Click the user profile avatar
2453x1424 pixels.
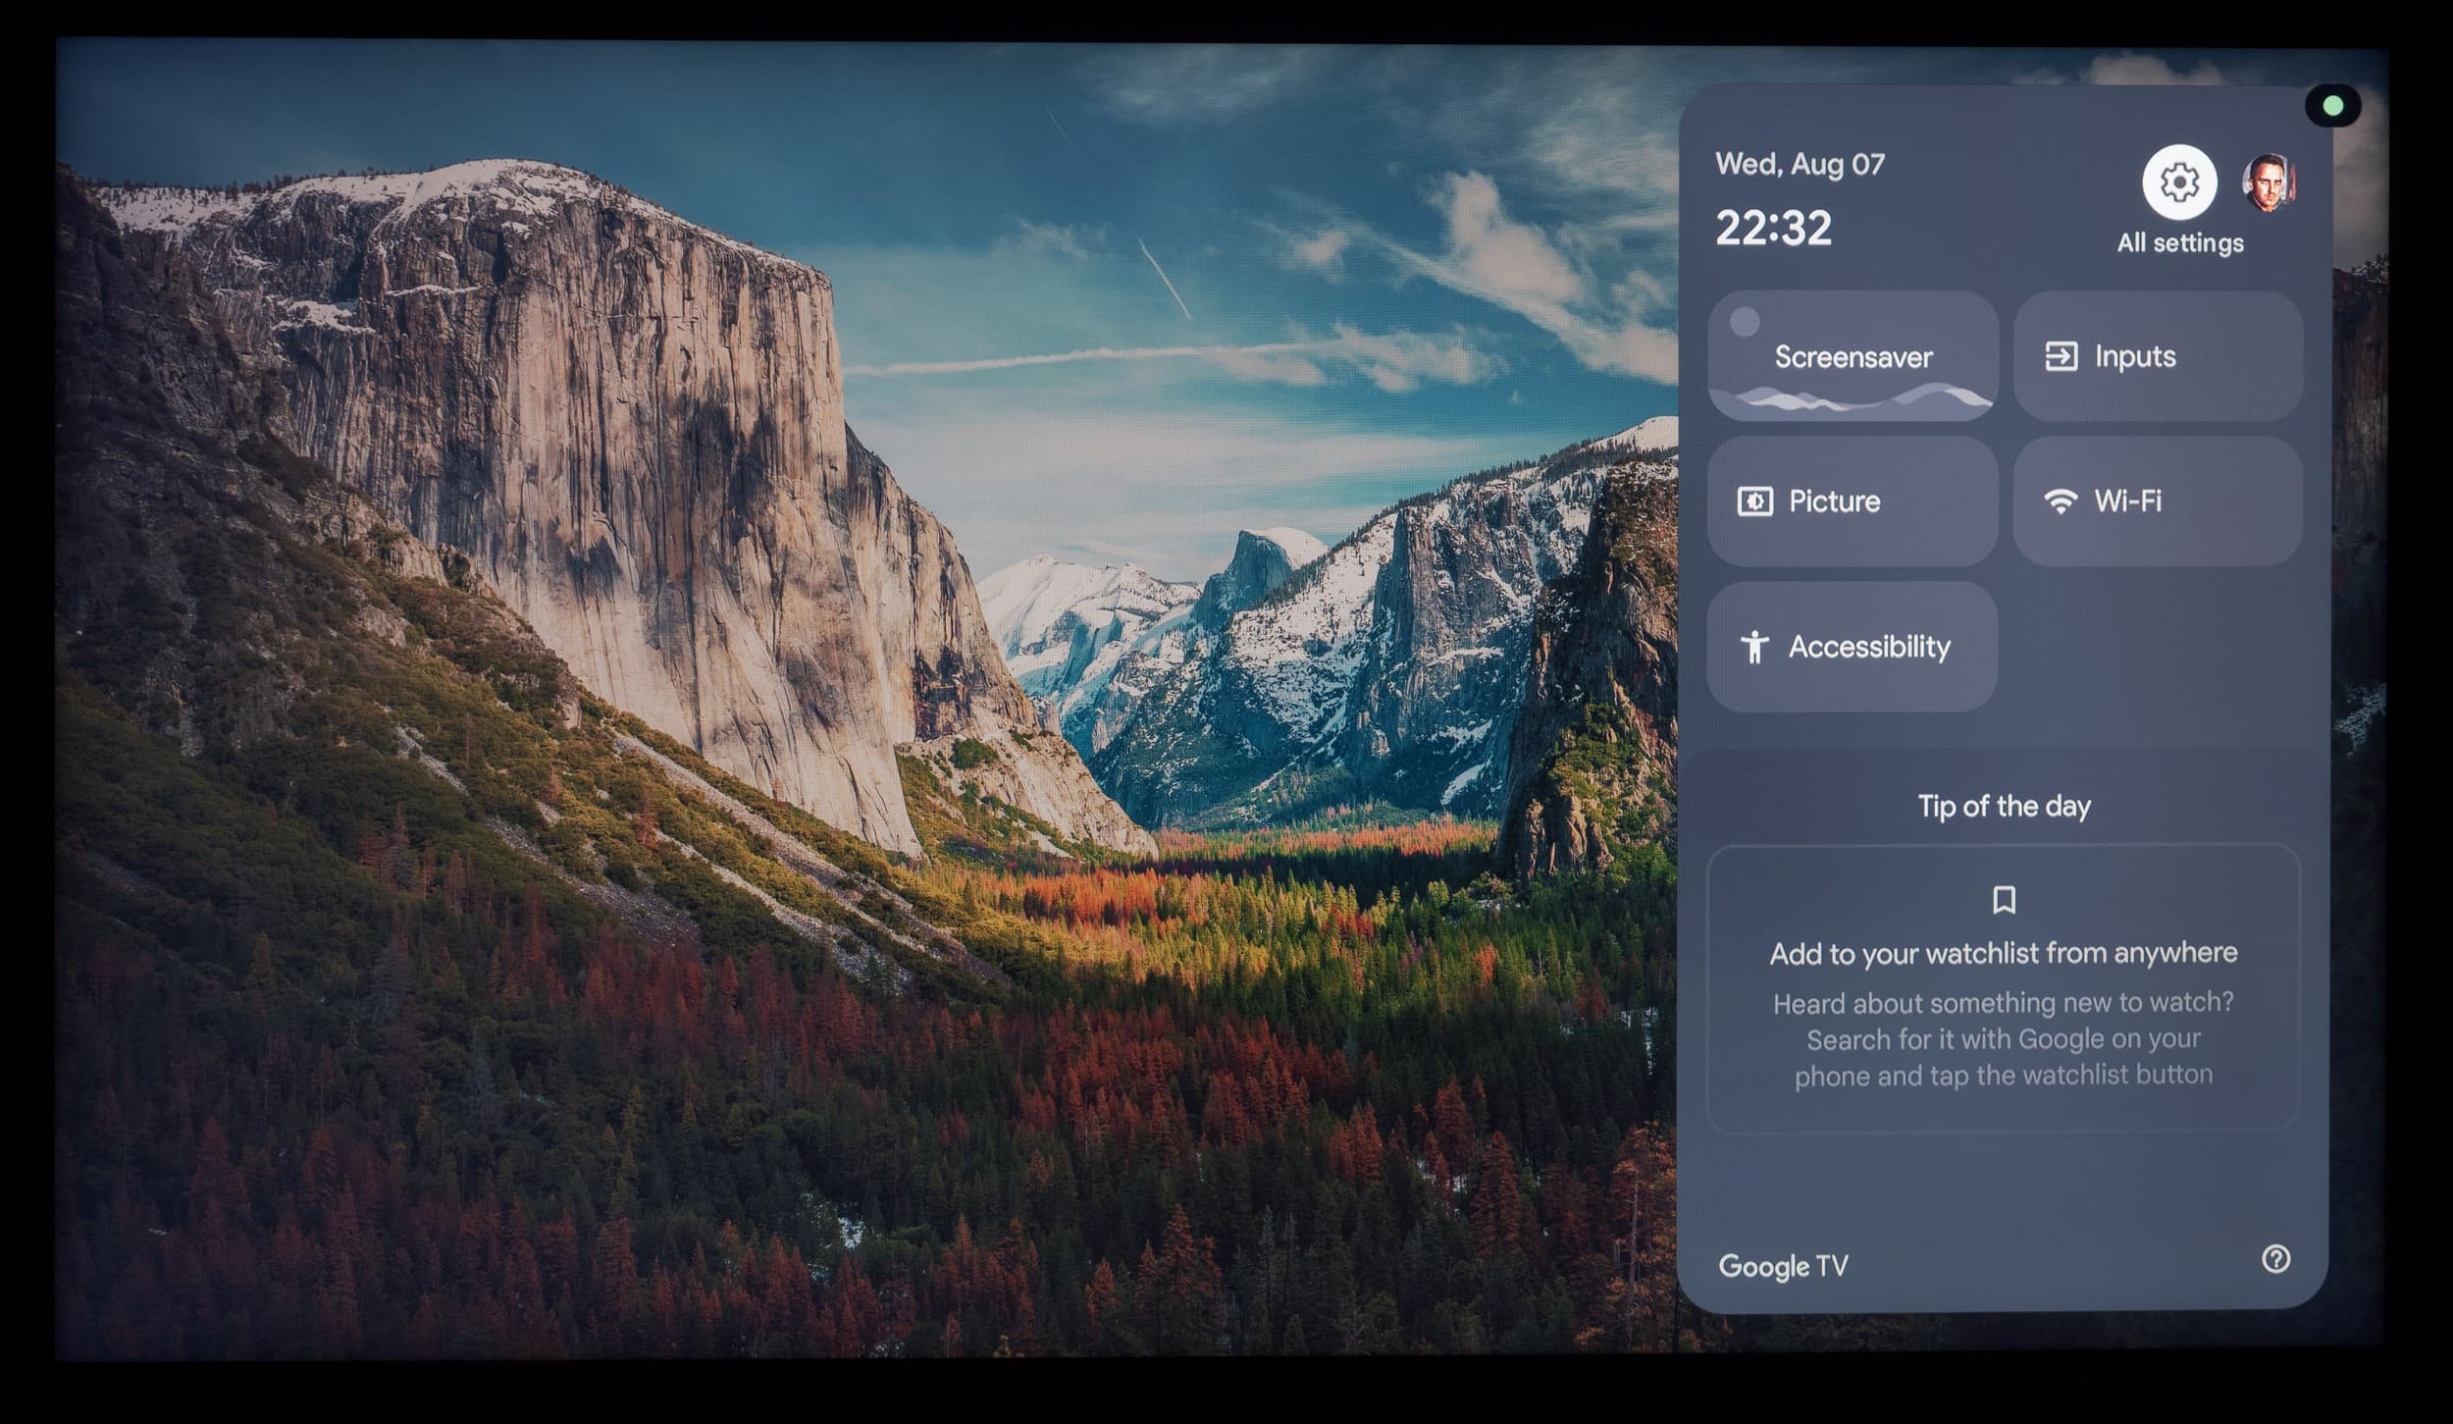pyautogui.click(x=2268, y=183)
